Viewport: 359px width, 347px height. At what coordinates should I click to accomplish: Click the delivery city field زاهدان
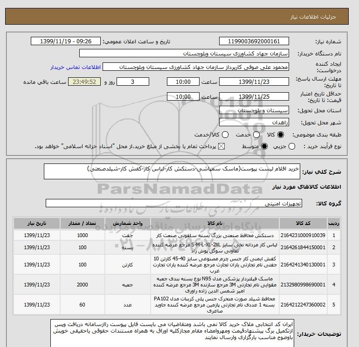(x=254, y=122)
